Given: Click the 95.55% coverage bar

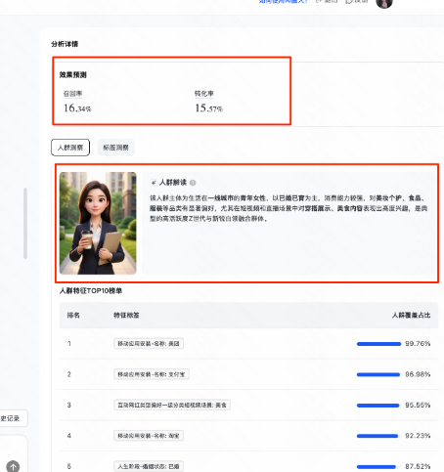Looking at the screenshot, I should tap(377, 406).
